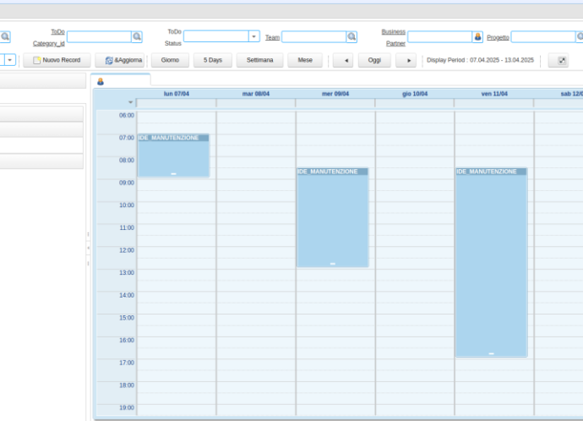Switch to 5 Days view
This screenshot has width=583, height=421.
click(x=213, y=61)
